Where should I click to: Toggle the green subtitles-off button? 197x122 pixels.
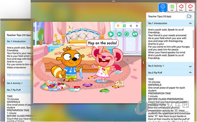point(135,34)
